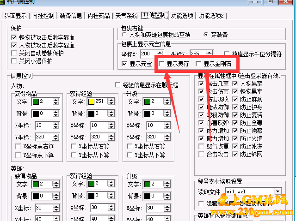Enable the 显示灵符 checkbox
This screenshot has height=221, width=296.
tap(161, 64)
